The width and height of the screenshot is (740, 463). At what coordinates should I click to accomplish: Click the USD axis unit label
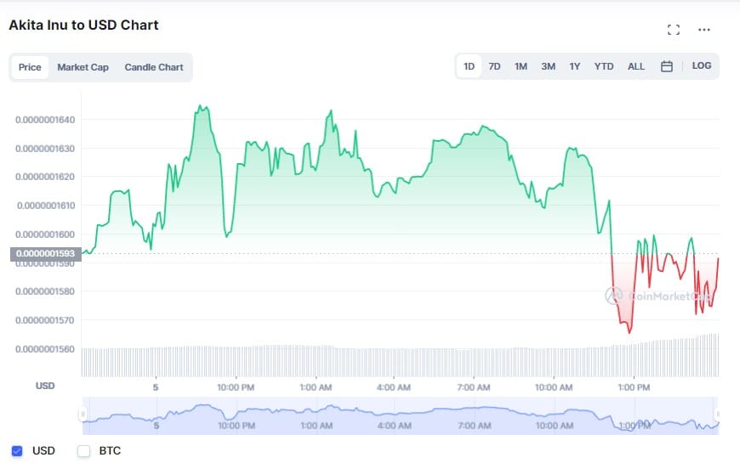pos(45,386)
